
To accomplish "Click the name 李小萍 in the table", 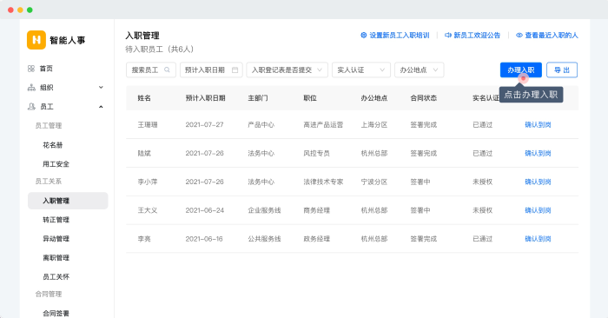I will pos(148,182).
